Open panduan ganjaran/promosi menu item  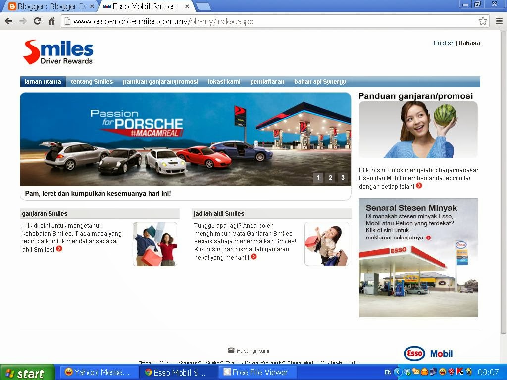160,82
